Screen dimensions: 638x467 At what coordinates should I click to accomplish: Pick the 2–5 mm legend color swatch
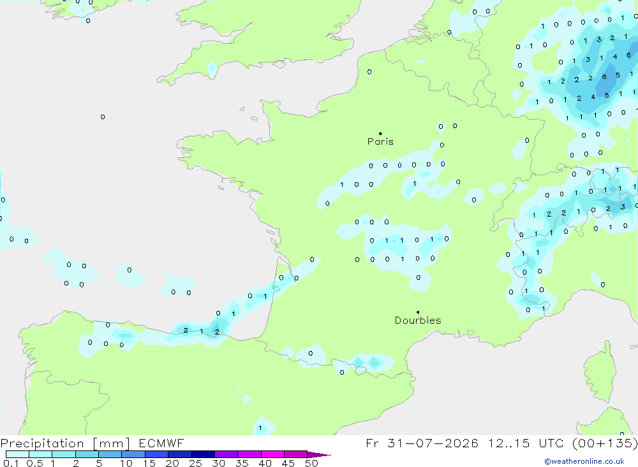point(87,454)
